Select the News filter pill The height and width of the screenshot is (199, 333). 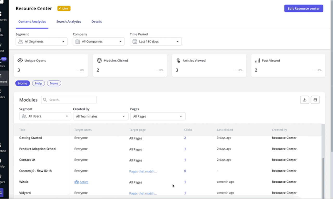coord(54,83)
